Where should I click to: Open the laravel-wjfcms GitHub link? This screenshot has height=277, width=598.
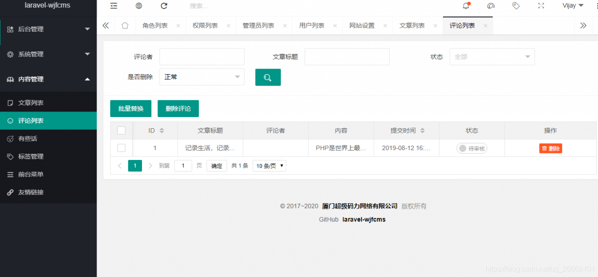[x=363, y=219]
